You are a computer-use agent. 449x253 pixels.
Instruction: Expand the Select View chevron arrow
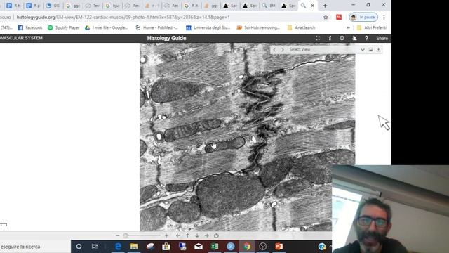point(363,50)
